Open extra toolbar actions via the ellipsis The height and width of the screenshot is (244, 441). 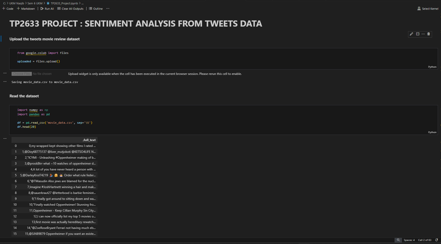[108, 8]
